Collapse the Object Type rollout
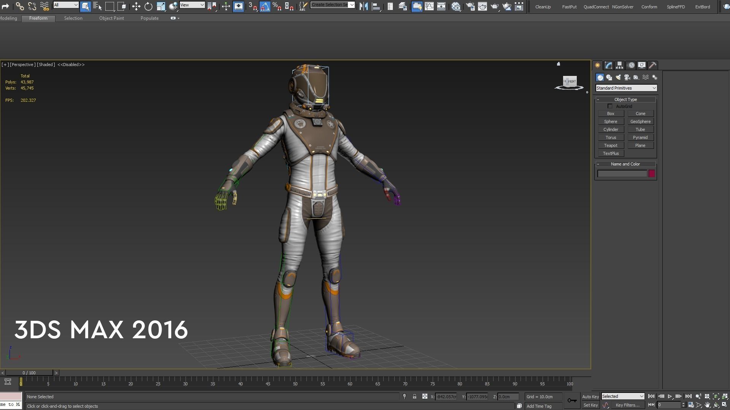The image size is (730, 410). point(625,99)
